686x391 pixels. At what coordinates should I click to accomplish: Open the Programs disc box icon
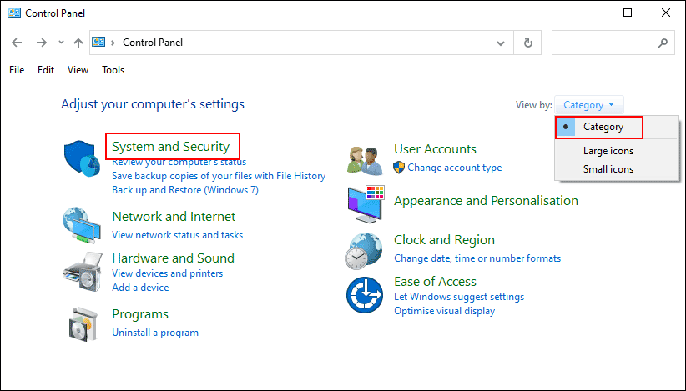pyautogui.click(x=83, y=323)
